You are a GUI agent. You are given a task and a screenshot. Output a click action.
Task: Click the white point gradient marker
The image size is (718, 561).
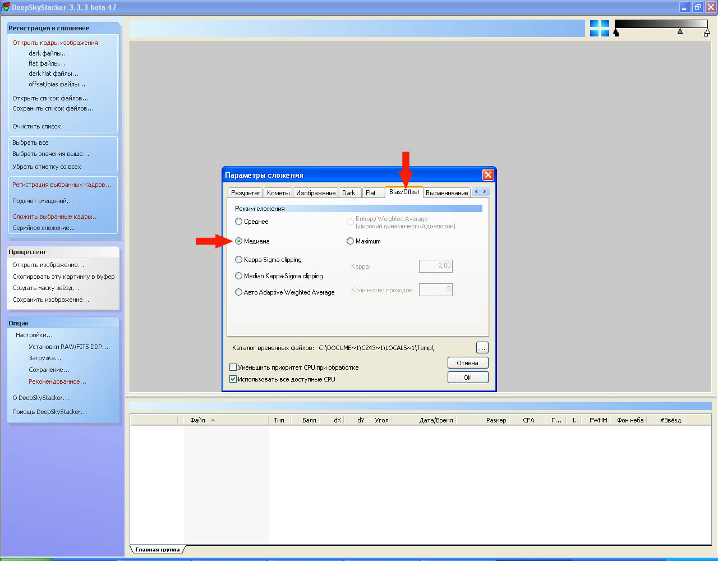click(x=706, y=33)
